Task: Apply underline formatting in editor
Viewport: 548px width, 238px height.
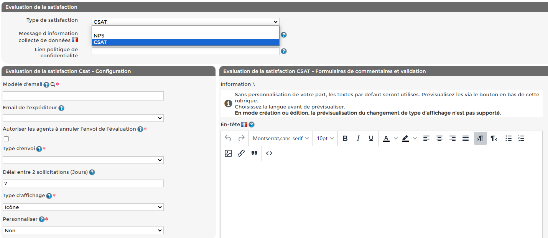Action: [371, 138]
